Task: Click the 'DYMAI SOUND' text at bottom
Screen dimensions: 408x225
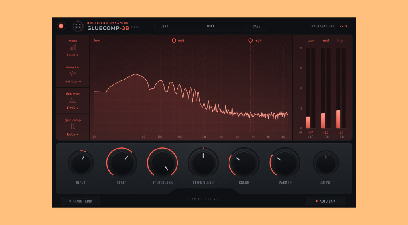Action: (x=204, y=199)
